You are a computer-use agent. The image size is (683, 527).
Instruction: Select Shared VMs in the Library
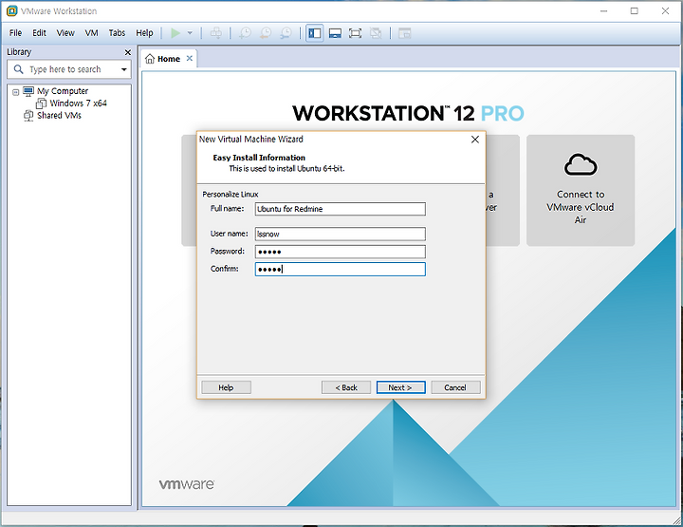[59, 116]
